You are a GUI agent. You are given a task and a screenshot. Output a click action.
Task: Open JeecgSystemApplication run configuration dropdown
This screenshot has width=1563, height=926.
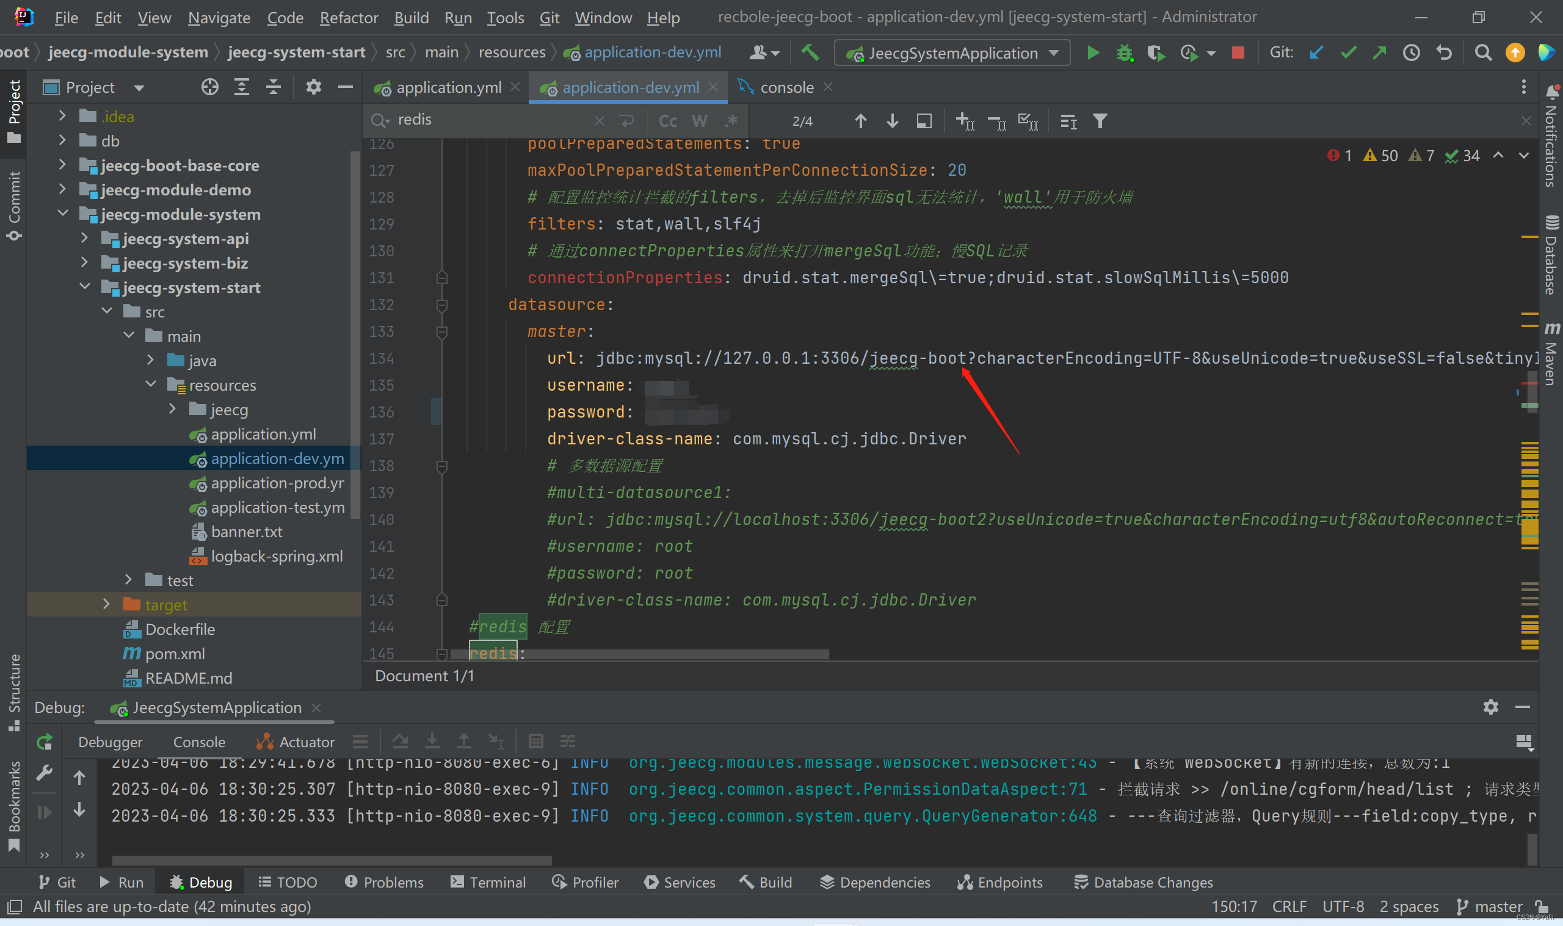click(952, 53)
